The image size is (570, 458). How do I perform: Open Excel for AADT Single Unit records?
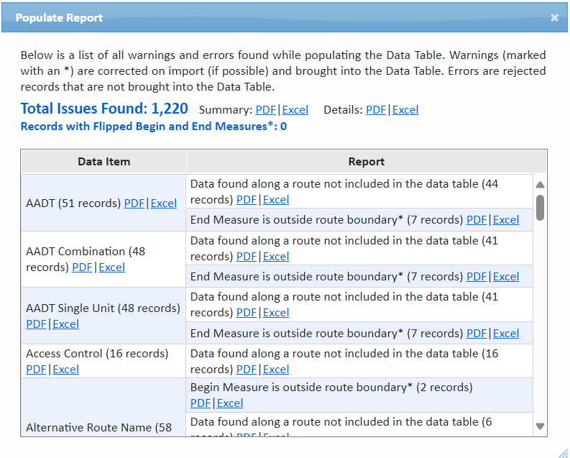(x=66, y=324)
